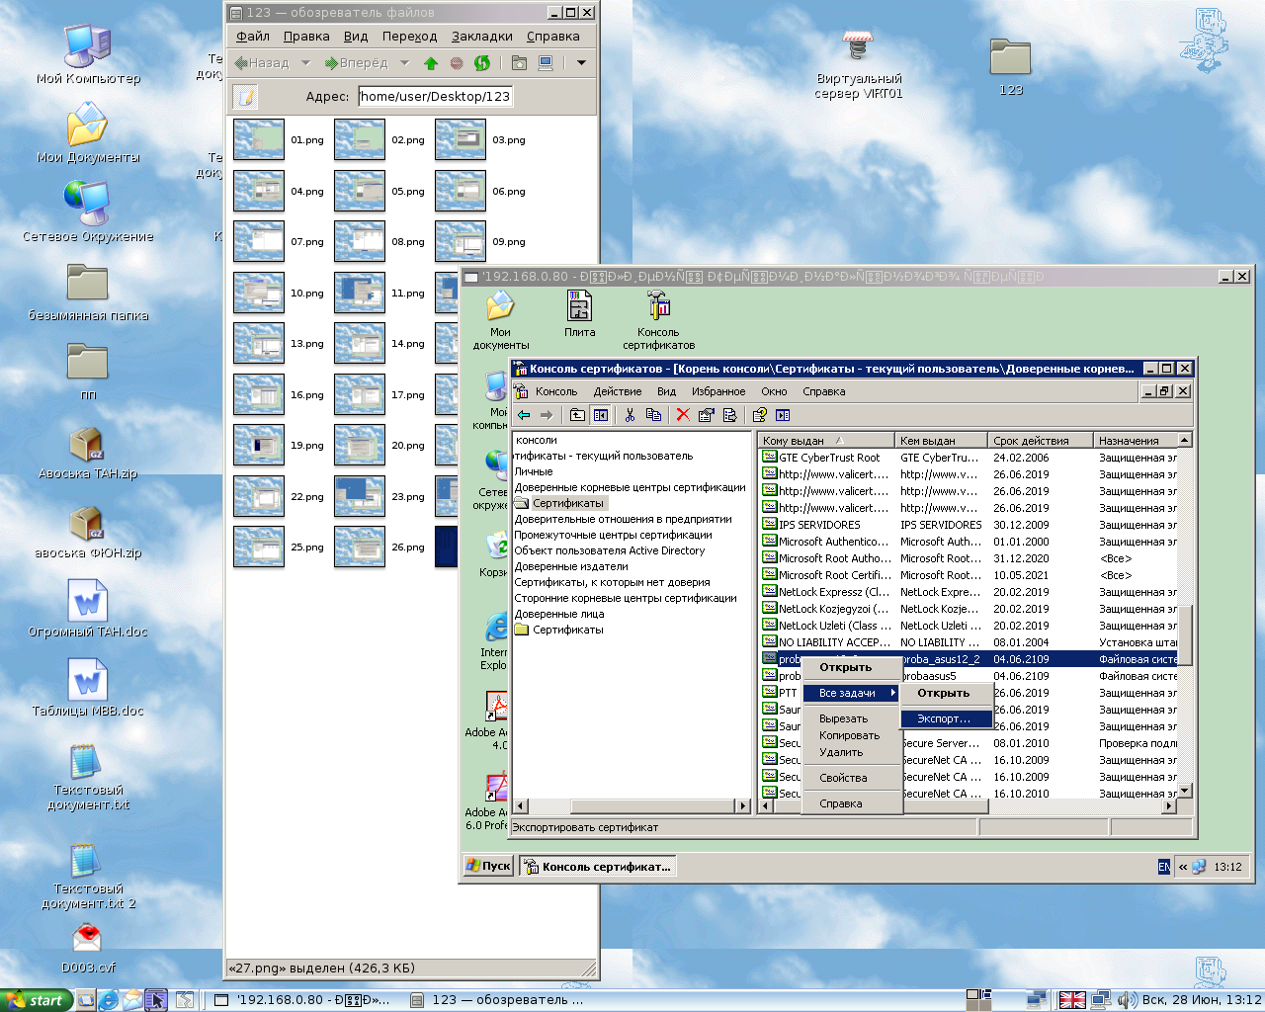Image resolution: width=1265 pixels, height=1012 pixels.
Task: Click the Help icon in console toolbar
Action: click(759, 415)
